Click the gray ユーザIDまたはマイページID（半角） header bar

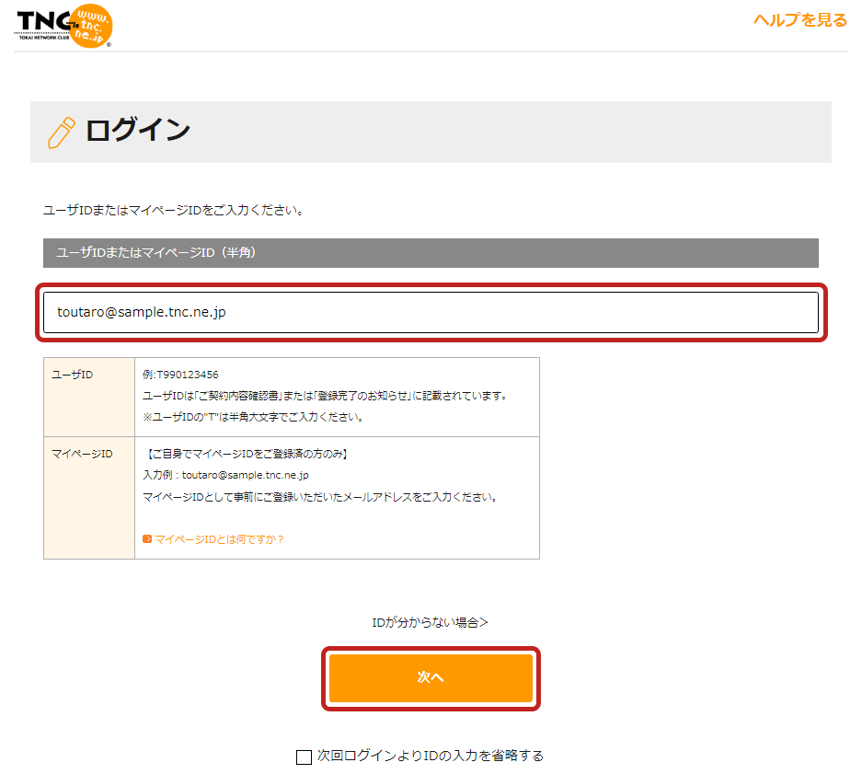coord(431,253)
